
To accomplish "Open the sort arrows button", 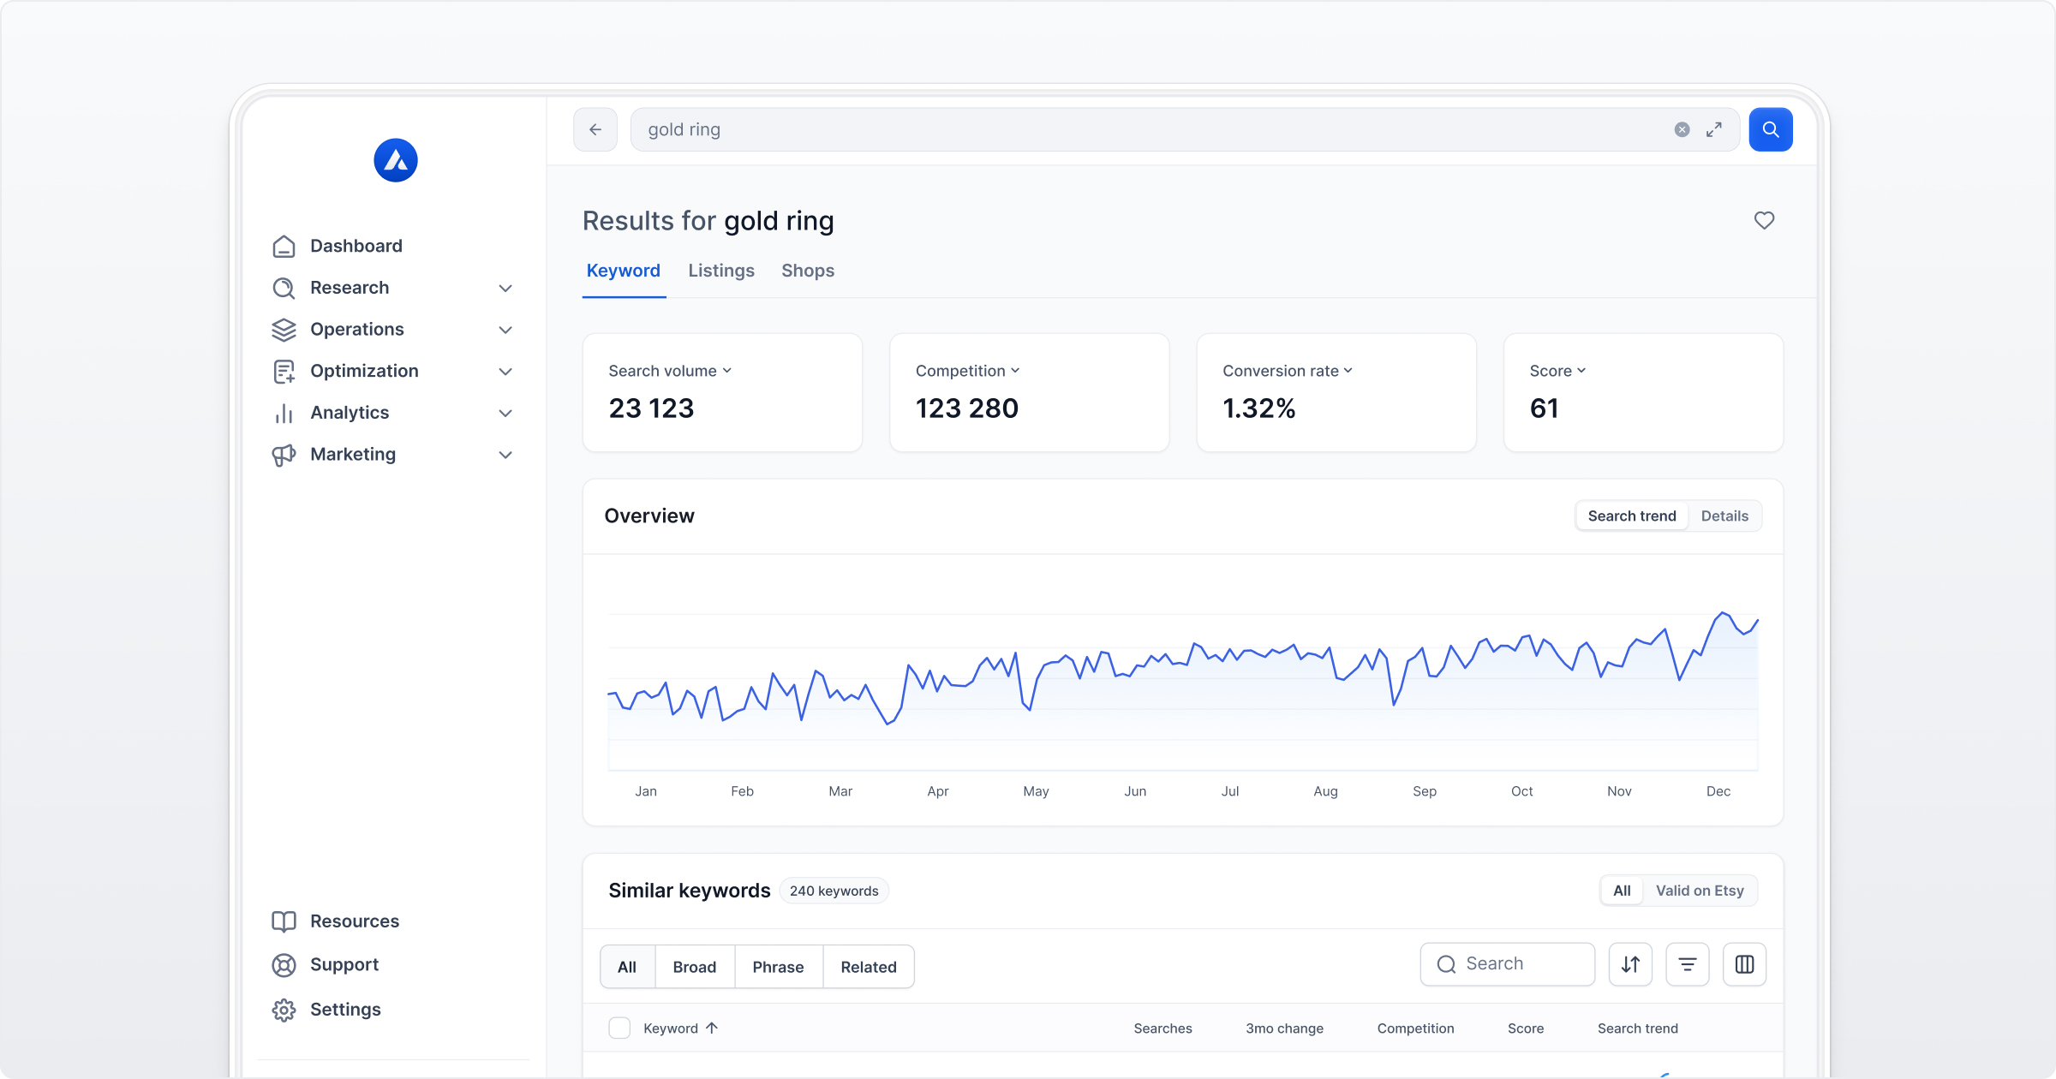I will [1630, 964].
